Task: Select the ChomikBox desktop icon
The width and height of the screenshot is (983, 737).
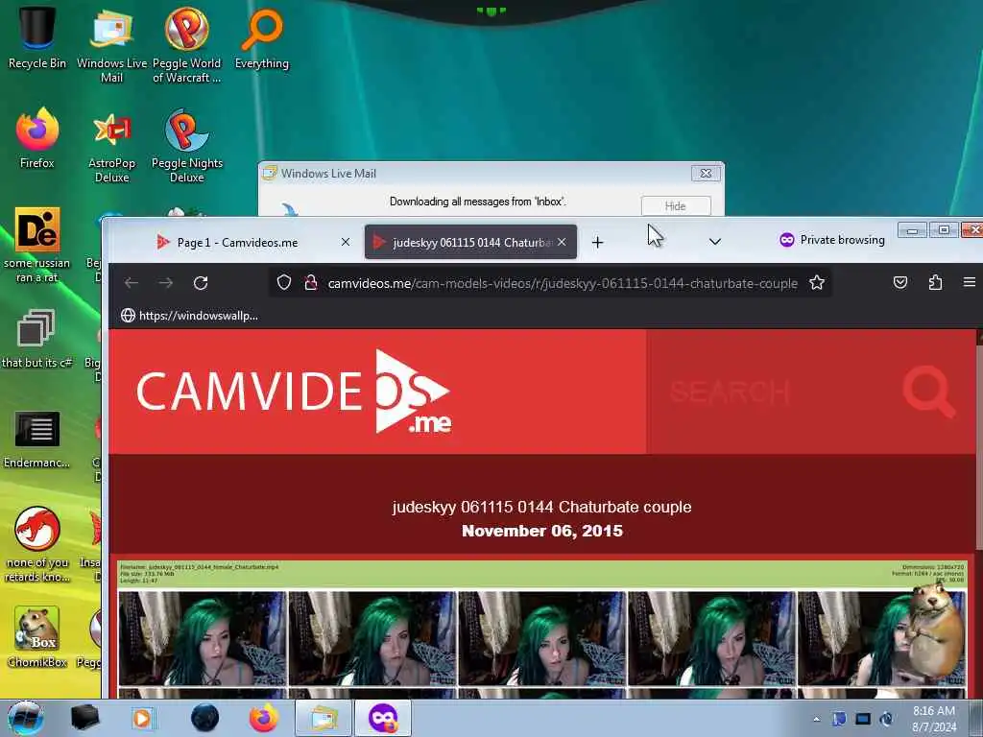Action: (x=37, y=636)
